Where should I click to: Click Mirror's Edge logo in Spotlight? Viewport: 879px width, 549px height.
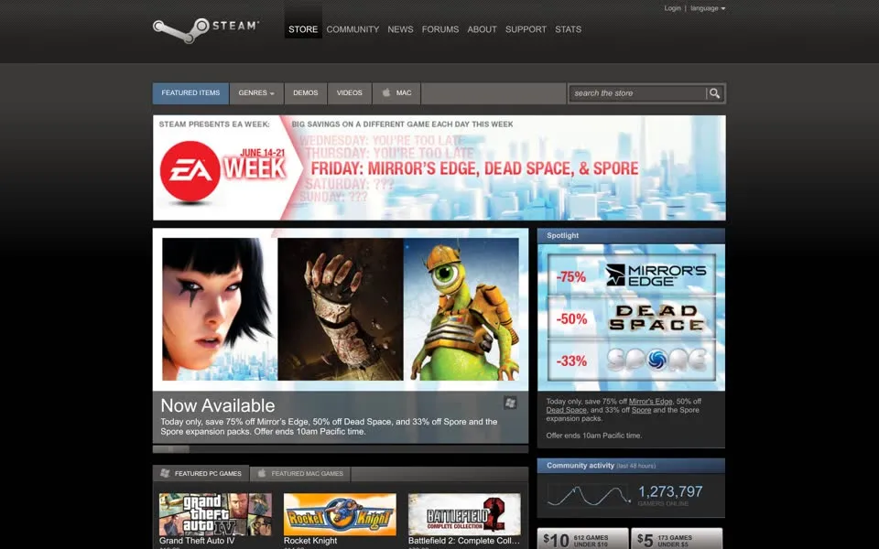[x=656, y=275]
